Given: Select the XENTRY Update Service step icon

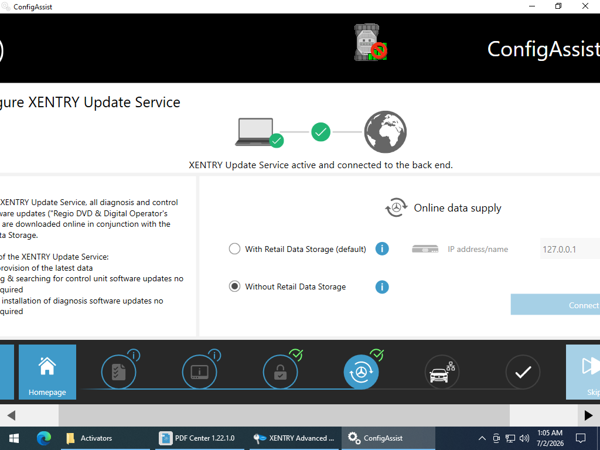Looking at the screenshot, I should [x=361, y=372].
